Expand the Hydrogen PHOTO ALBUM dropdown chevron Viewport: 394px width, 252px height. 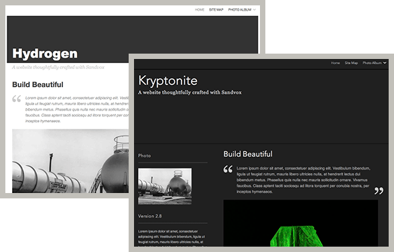255,10
